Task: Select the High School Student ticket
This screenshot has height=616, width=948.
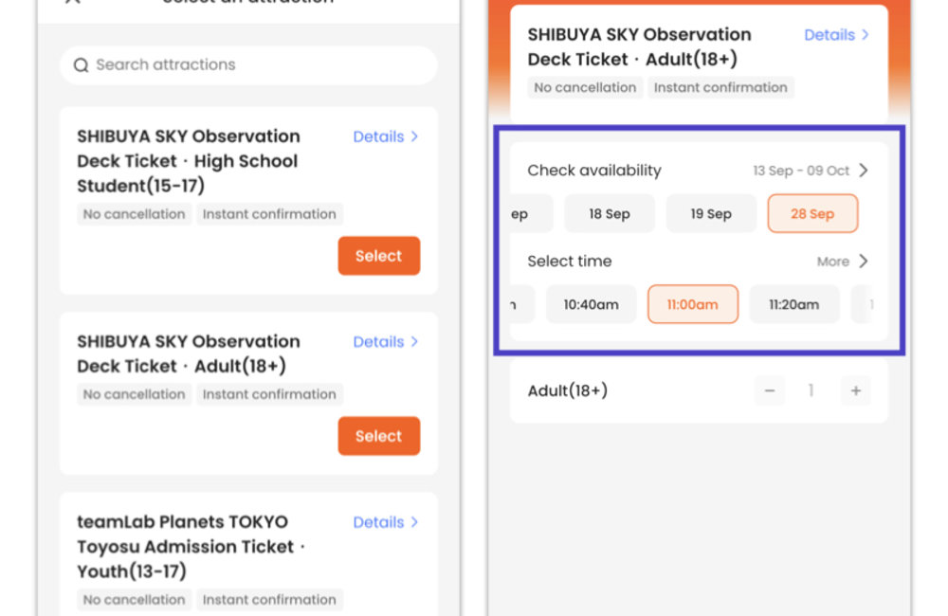Action: coord(378,256)
